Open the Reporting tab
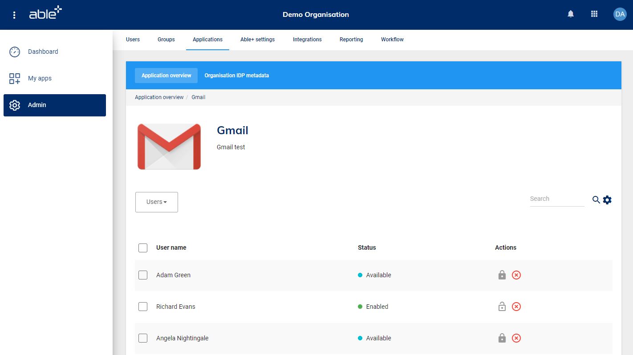Screen dimensions: 633x355 351,40
